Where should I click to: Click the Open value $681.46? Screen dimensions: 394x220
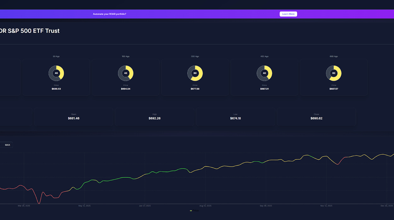point(74,118)
